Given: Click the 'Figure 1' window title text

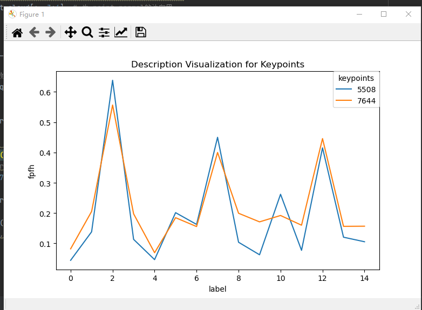Looking at the screenshot, I should tap(32, 15).
